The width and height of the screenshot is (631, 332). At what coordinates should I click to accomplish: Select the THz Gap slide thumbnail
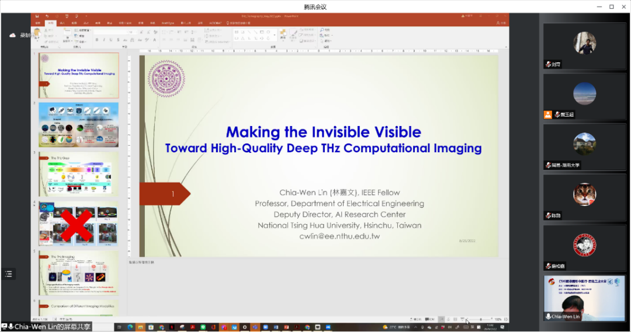[78, 174]
